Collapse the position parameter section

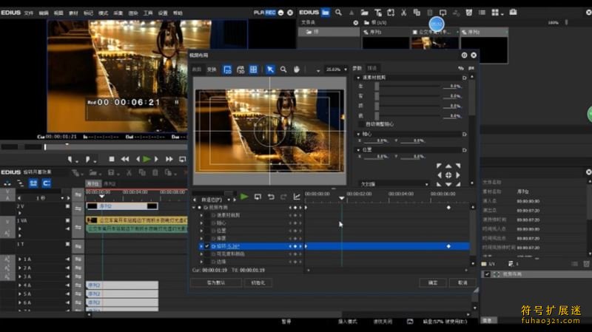click(x=358, y=150)
